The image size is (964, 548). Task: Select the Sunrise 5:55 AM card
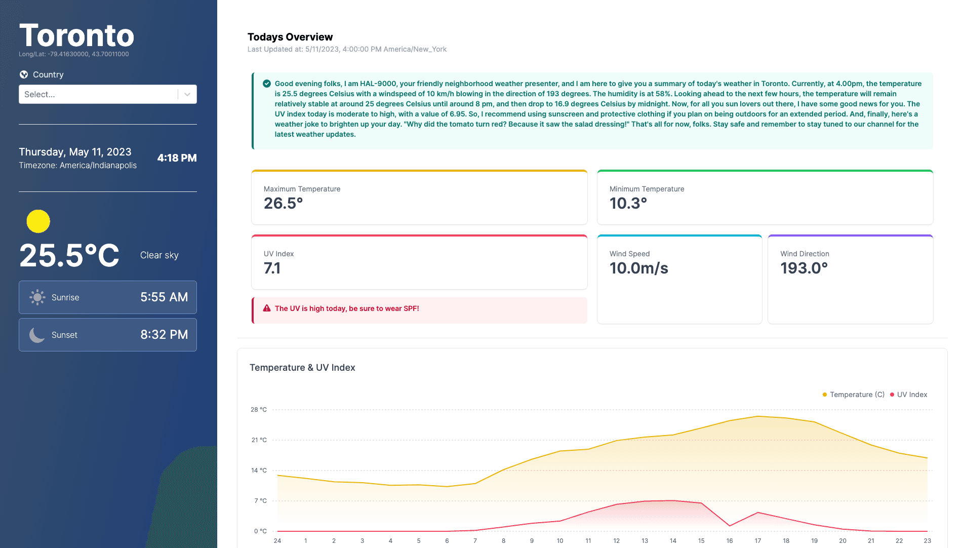(108, 297)
